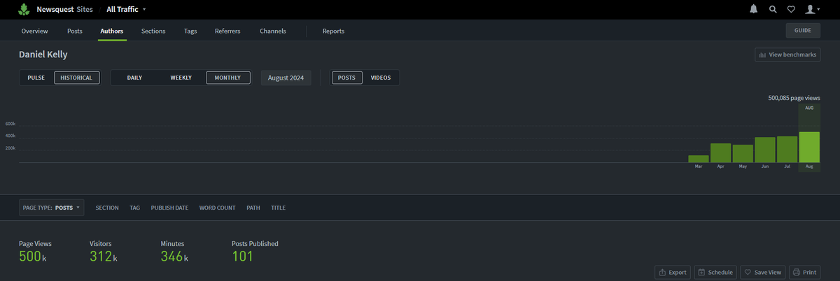Click the Guide button
Image resolution: width=840 pixels, height=281 pixels.
coord(803,31)
